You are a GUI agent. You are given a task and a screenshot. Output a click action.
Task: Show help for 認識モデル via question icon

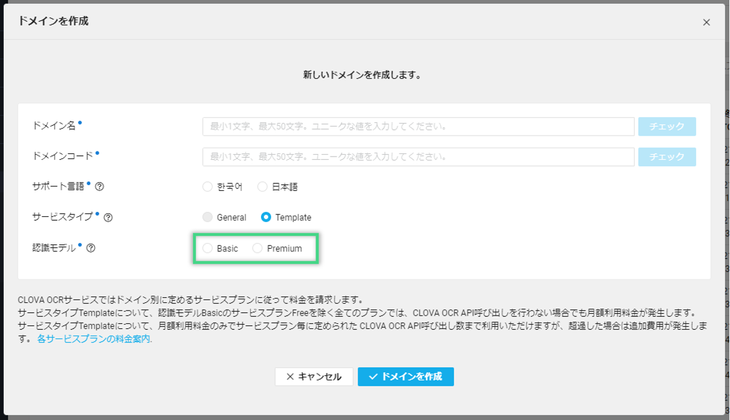click(x=90, y=248)
